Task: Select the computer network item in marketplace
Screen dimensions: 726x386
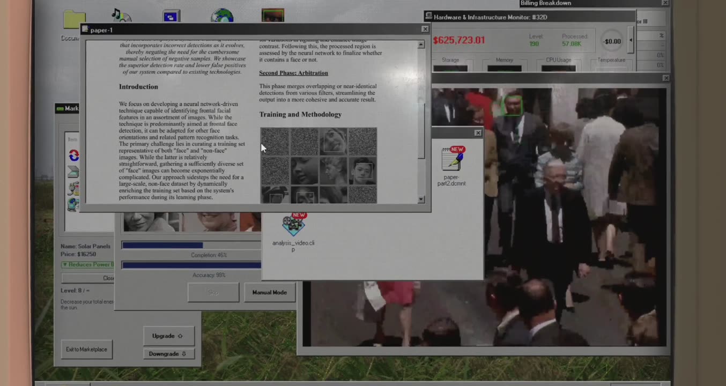Action: [73, 204]
